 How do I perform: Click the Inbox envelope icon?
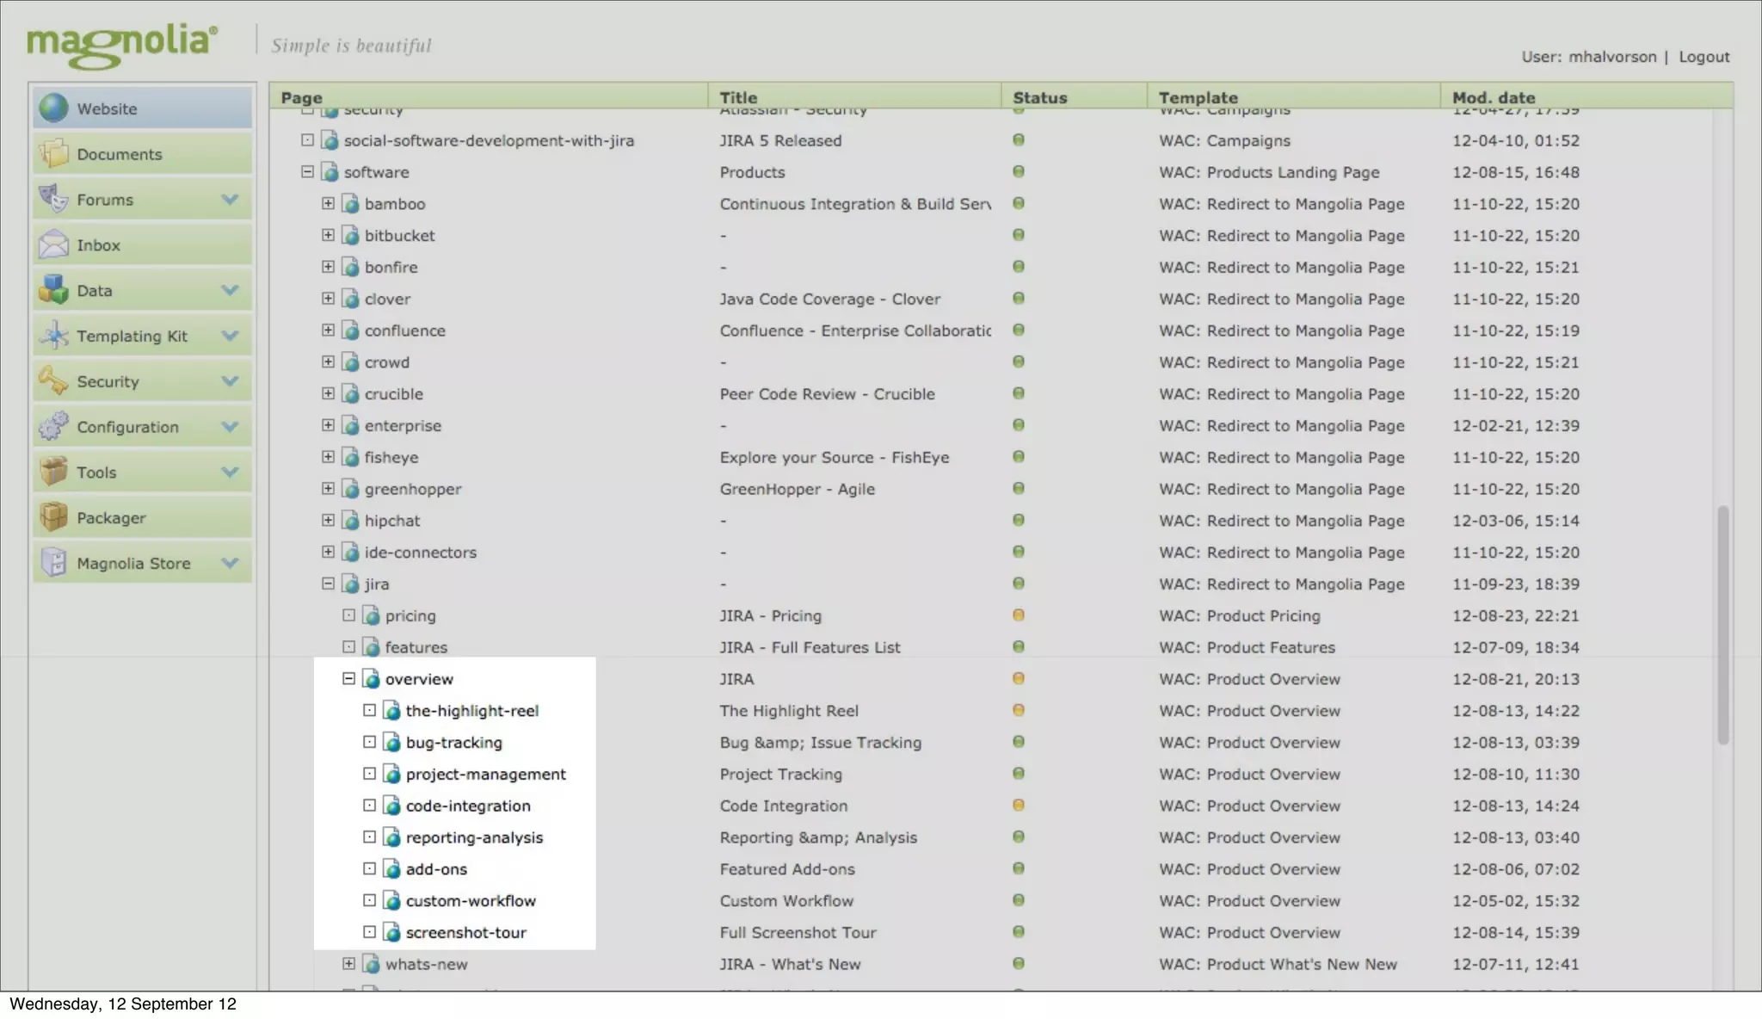click(53, 245)
